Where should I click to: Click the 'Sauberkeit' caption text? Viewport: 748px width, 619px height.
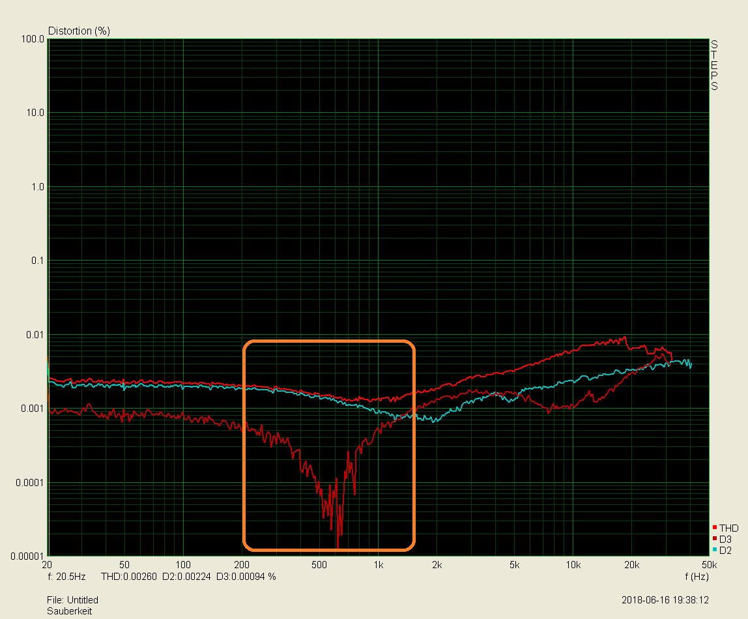(x=69, y=611)
